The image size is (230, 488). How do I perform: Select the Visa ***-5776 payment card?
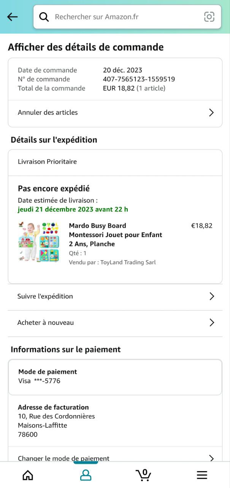pyautogui.click(x=40, y=381)
